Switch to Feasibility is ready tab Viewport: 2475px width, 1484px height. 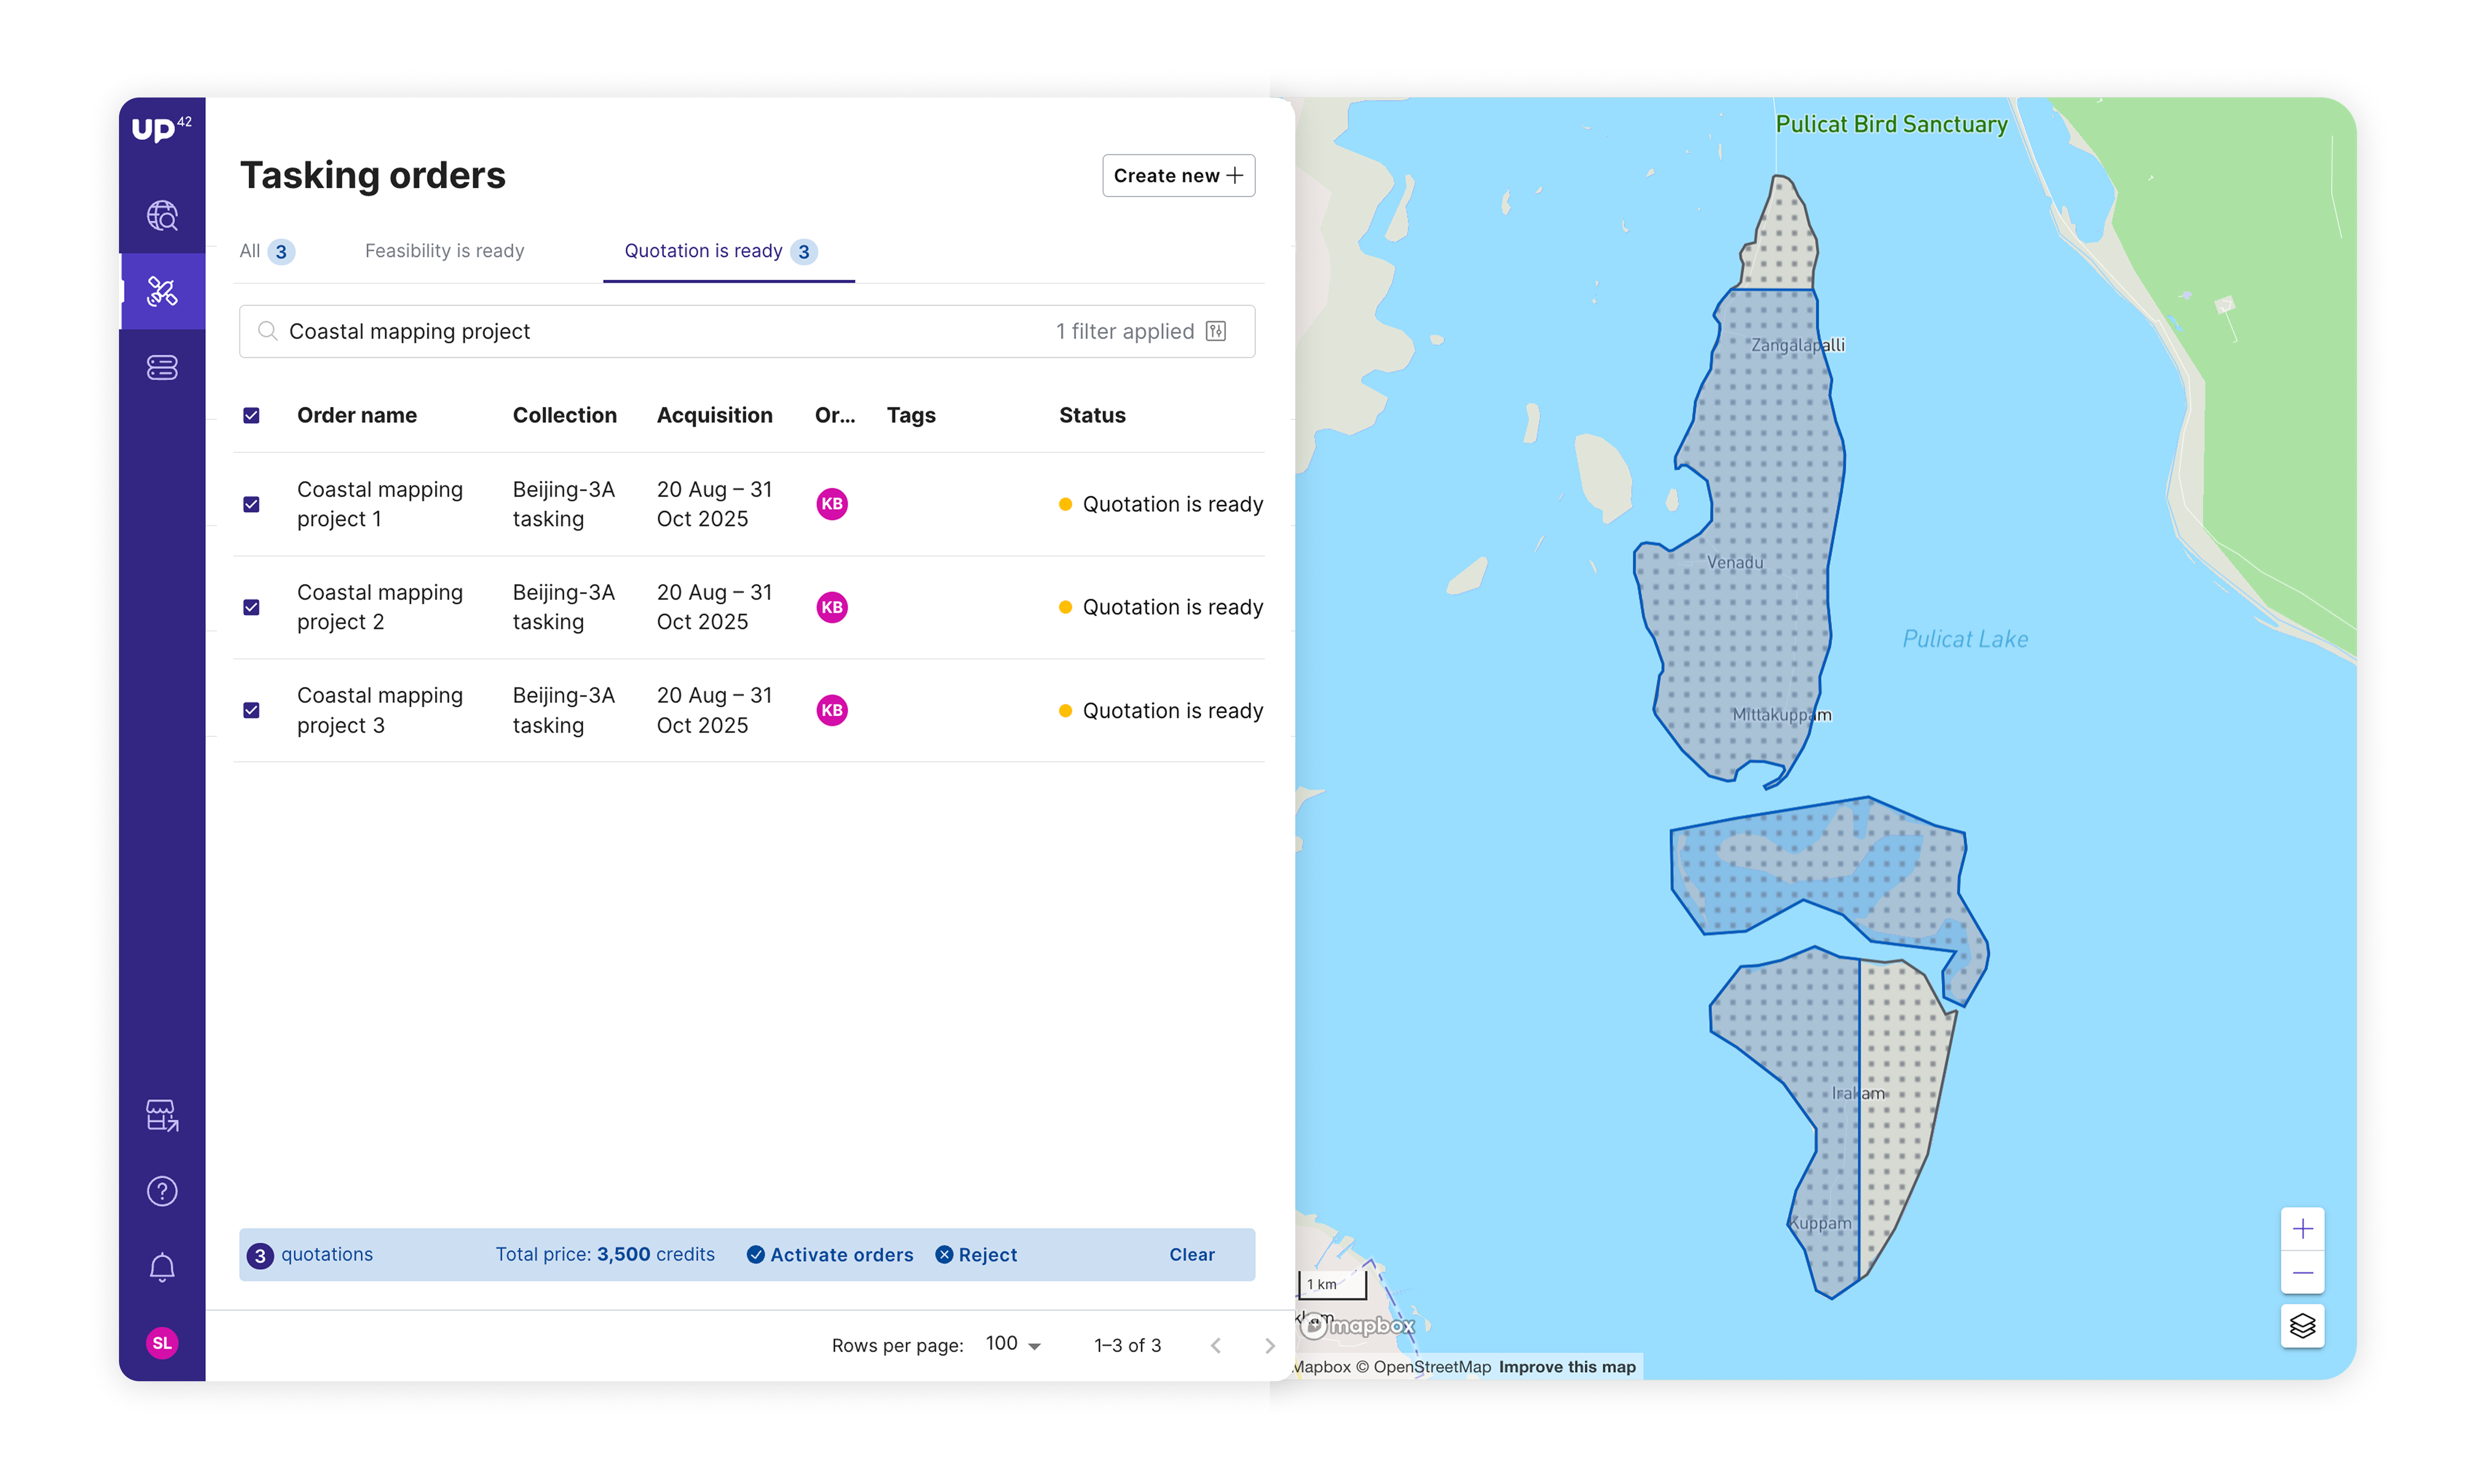click(444, 251)
